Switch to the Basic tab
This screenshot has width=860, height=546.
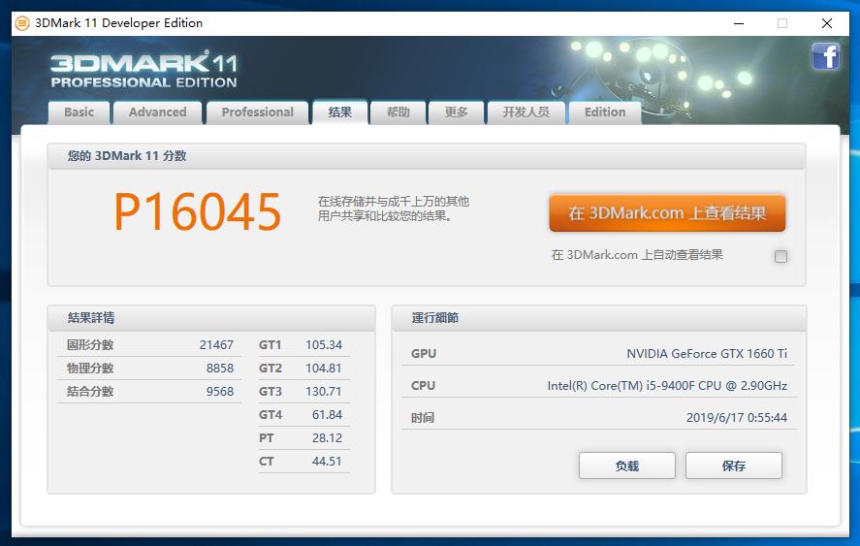coord(79,112)
